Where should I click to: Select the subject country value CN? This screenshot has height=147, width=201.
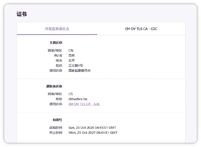(71, 50)
